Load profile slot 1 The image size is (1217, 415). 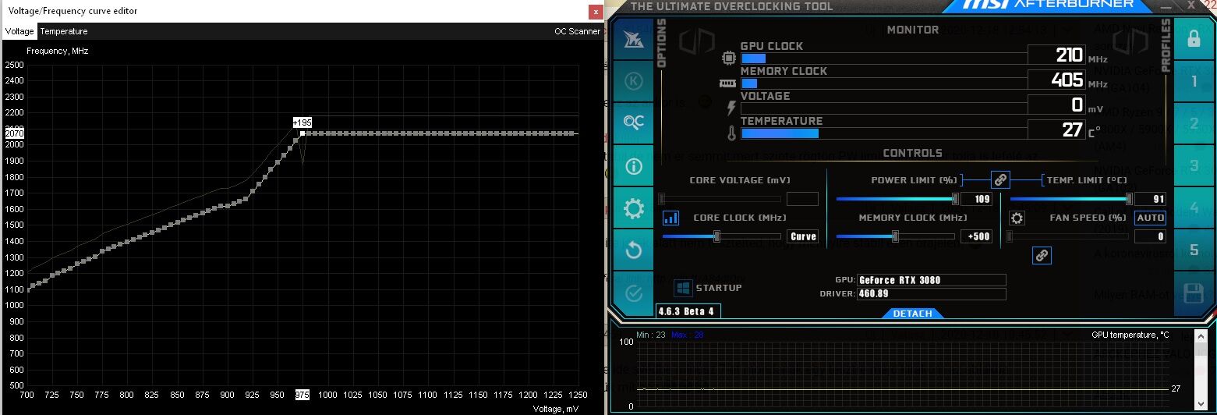[1194, 81]
